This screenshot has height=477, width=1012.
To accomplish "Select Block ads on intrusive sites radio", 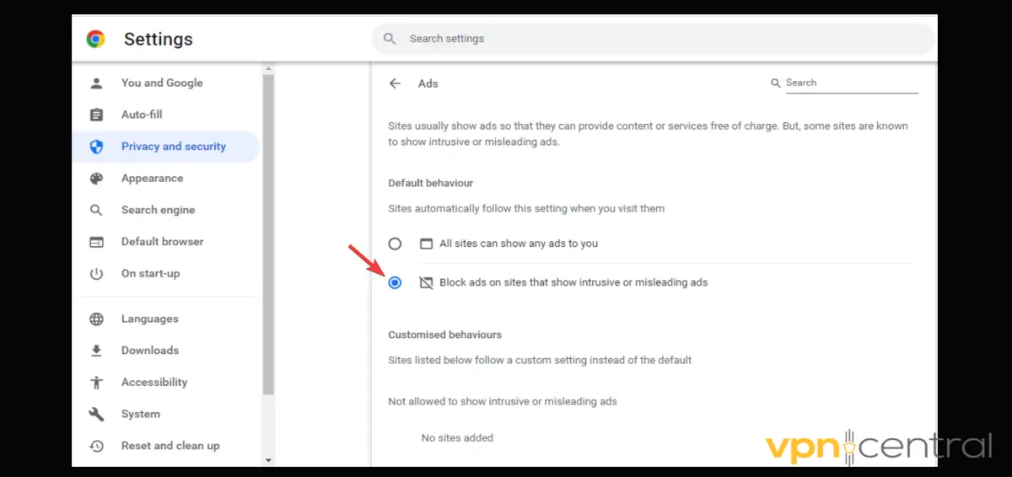I will [395, 282].
